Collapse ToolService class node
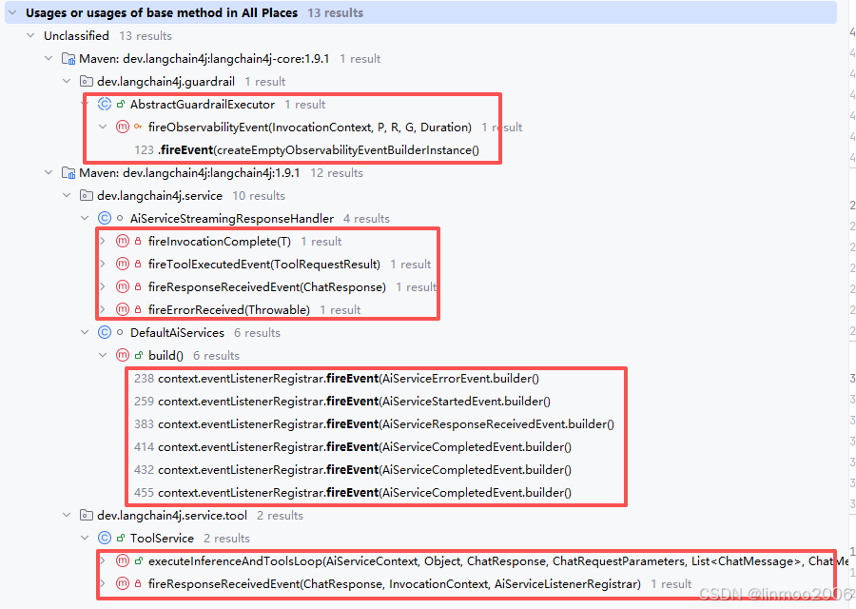This screenshot has height=609, width=856. [85, 538]
